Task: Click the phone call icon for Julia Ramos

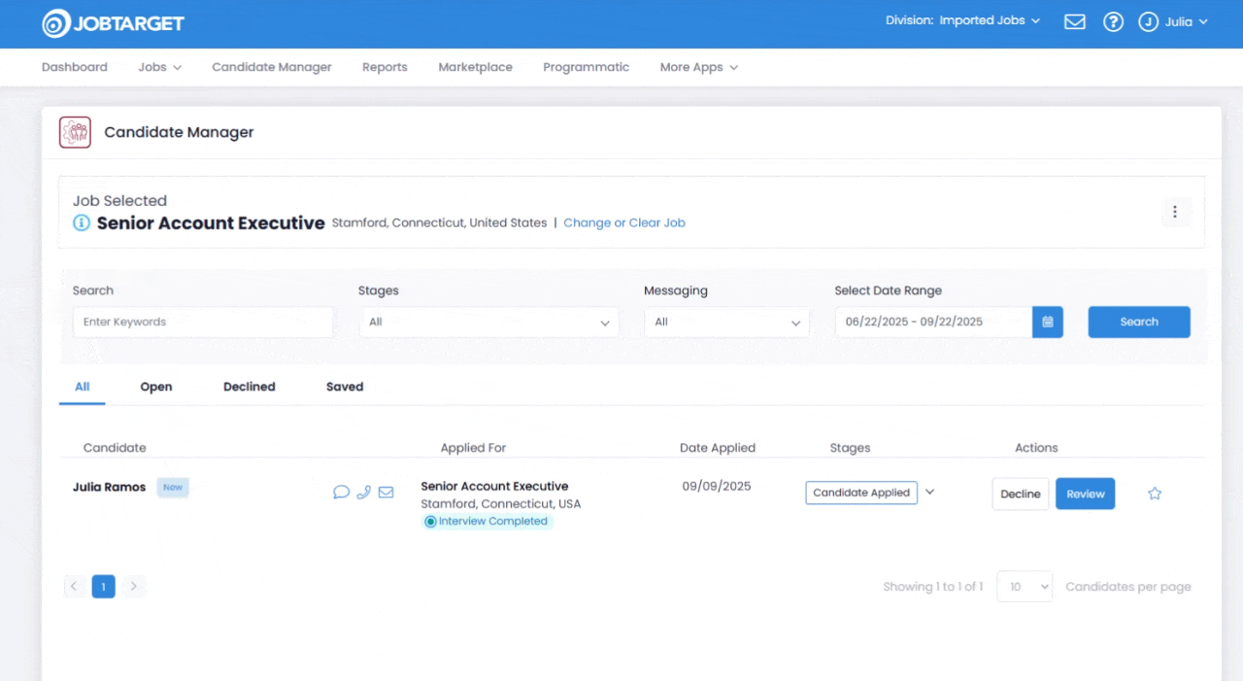Action: coord(363,493)
